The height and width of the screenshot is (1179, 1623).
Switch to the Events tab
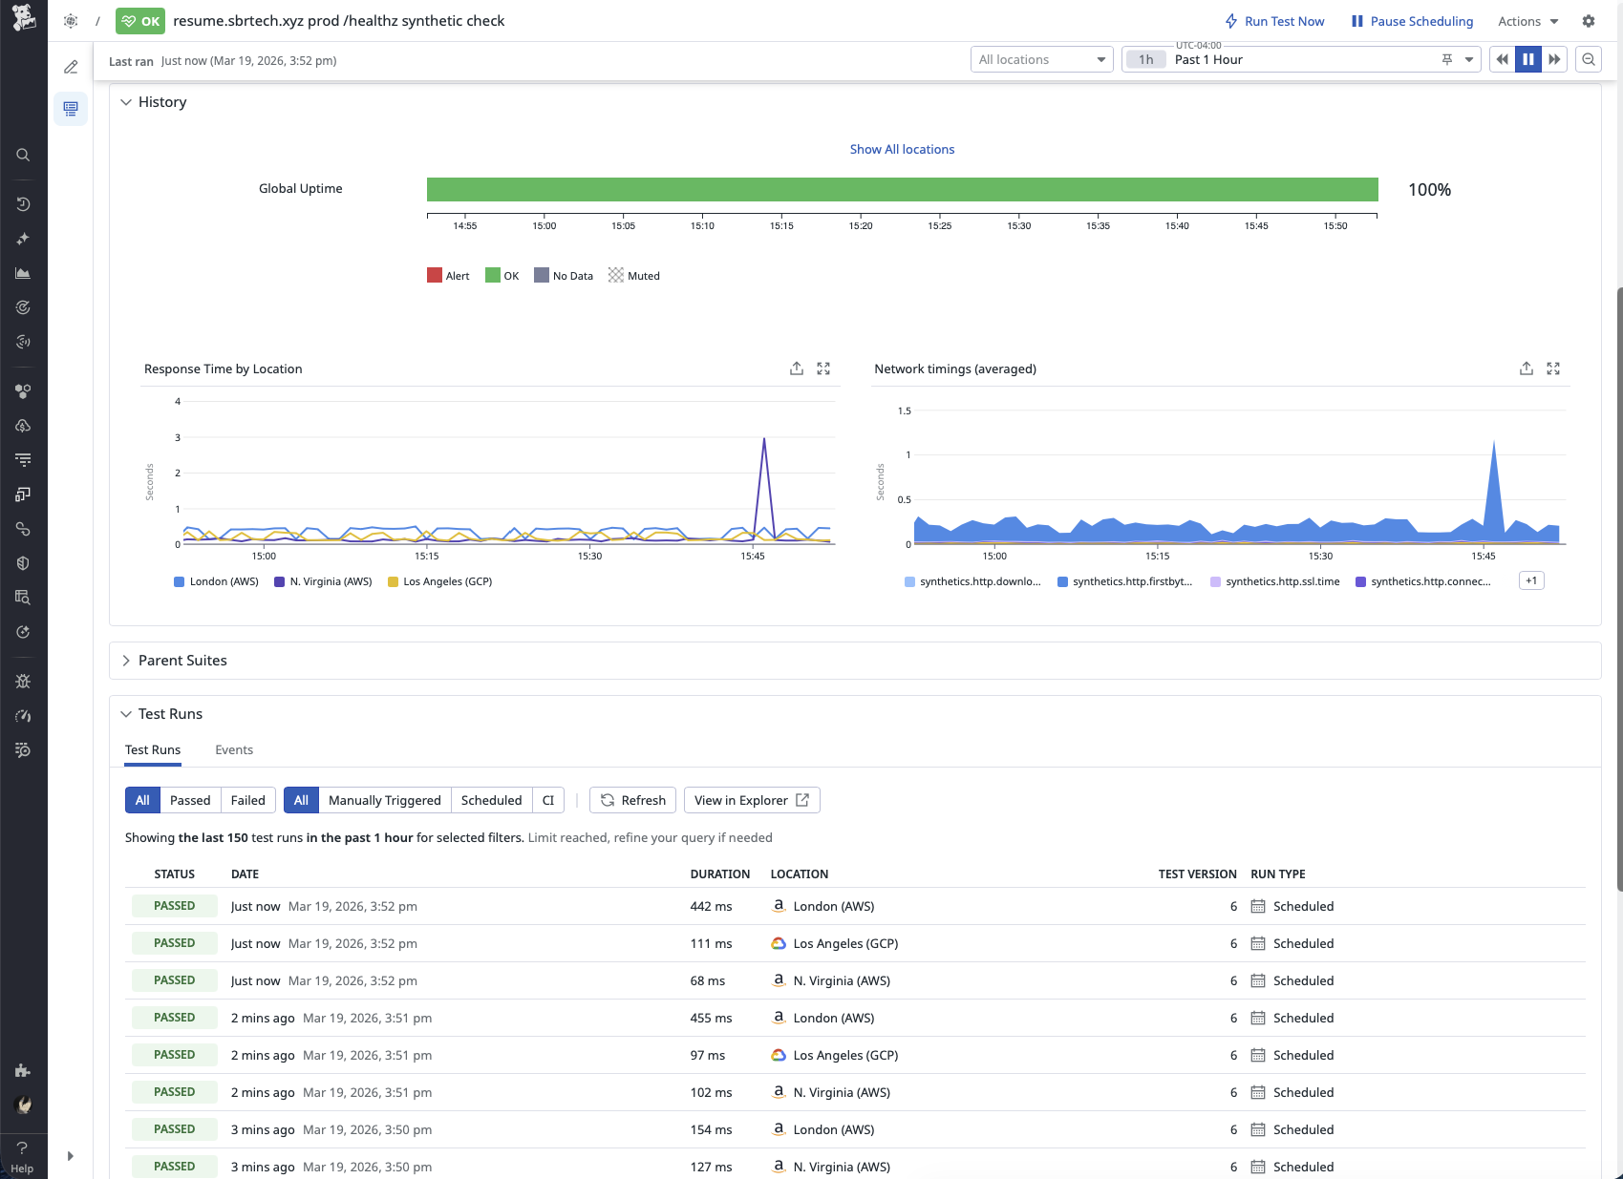pos(233,749)
